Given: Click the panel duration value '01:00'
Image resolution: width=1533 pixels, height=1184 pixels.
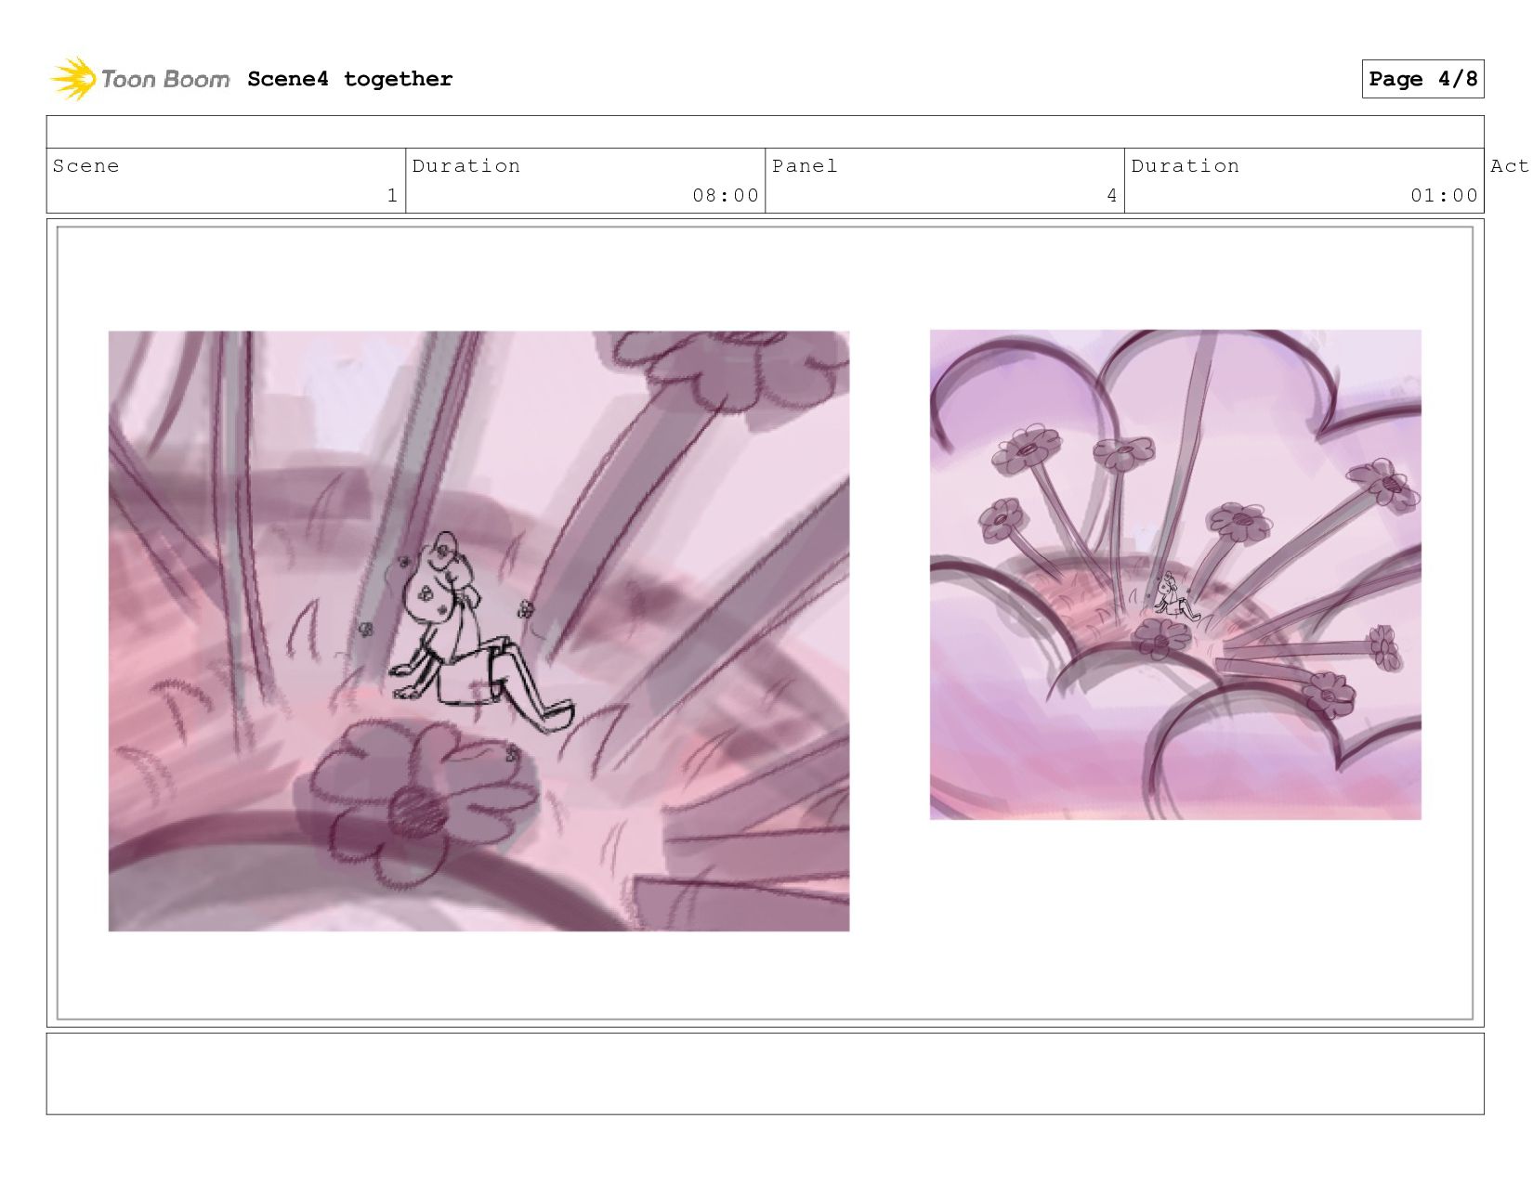Looking at the screenshot, I should tap(1444, 195).
